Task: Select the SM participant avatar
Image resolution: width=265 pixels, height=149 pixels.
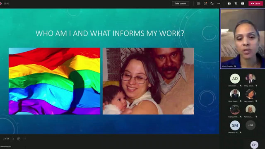Action: click(x=235, y=125)
